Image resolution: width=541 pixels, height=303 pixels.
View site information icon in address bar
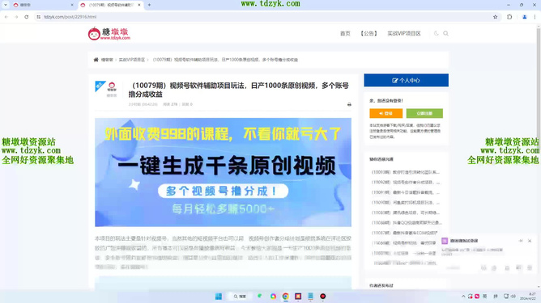pos(39,17)
